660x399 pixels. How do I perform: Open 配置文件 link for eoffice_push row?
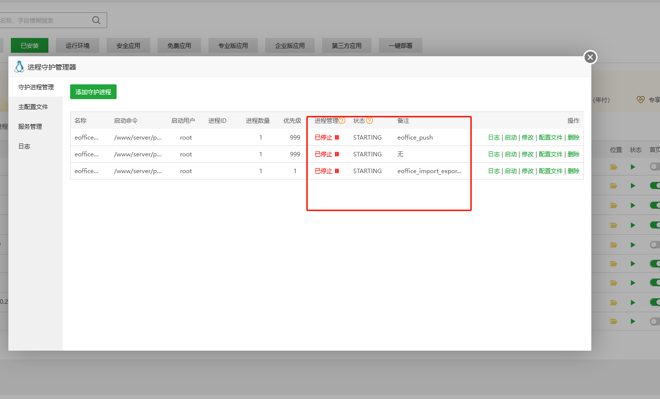[551, 138]
